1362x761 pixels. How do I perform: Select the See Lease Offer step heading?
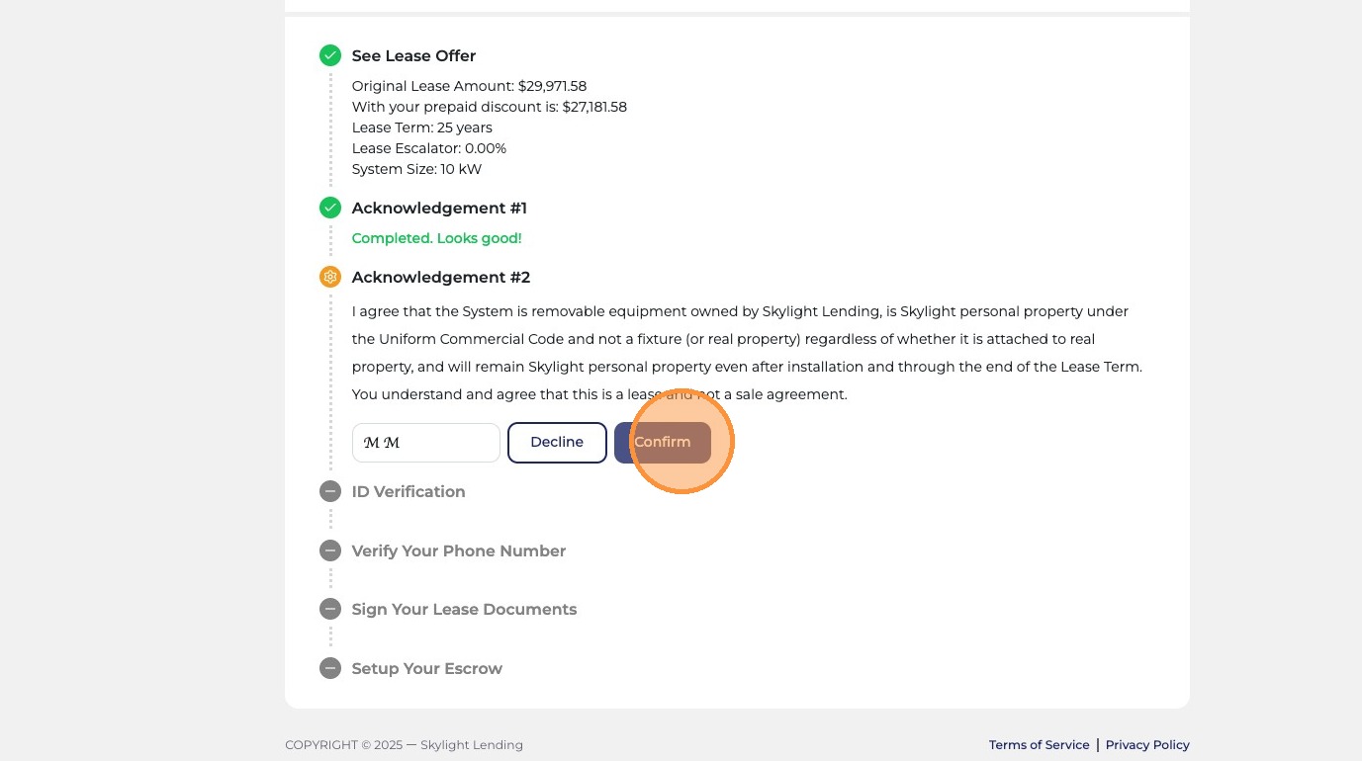[x=413, y=56]
